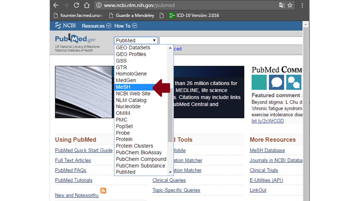Viewport: 358px width, 201px height.
Task: Open Journals in NCBI Databases link
Action: (276, 160)
